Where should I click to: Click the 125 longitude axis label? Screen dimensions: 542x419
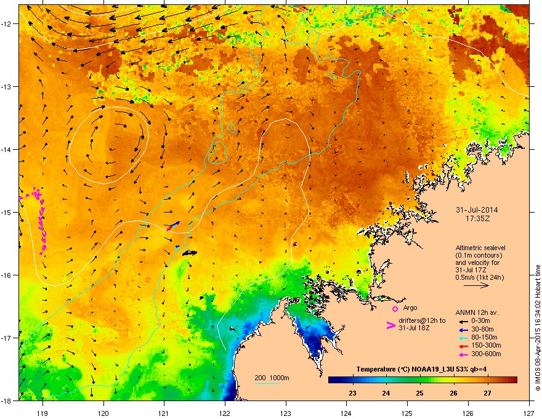(407, 413)
